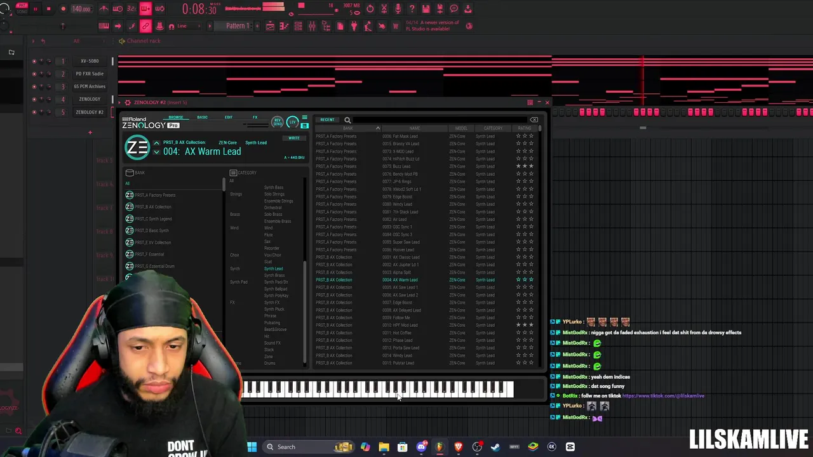Screen dimensions: 813x457
Task: Select previous tone with up arrow
Action: pyautogui.click(x=156, y=143)
